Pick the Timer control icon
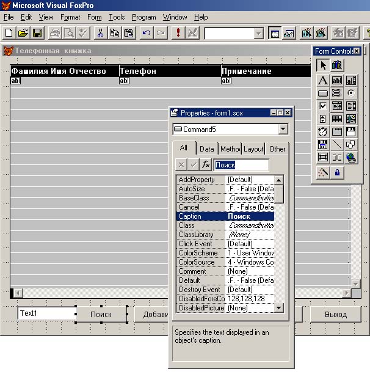 click(x=322, y=131)
